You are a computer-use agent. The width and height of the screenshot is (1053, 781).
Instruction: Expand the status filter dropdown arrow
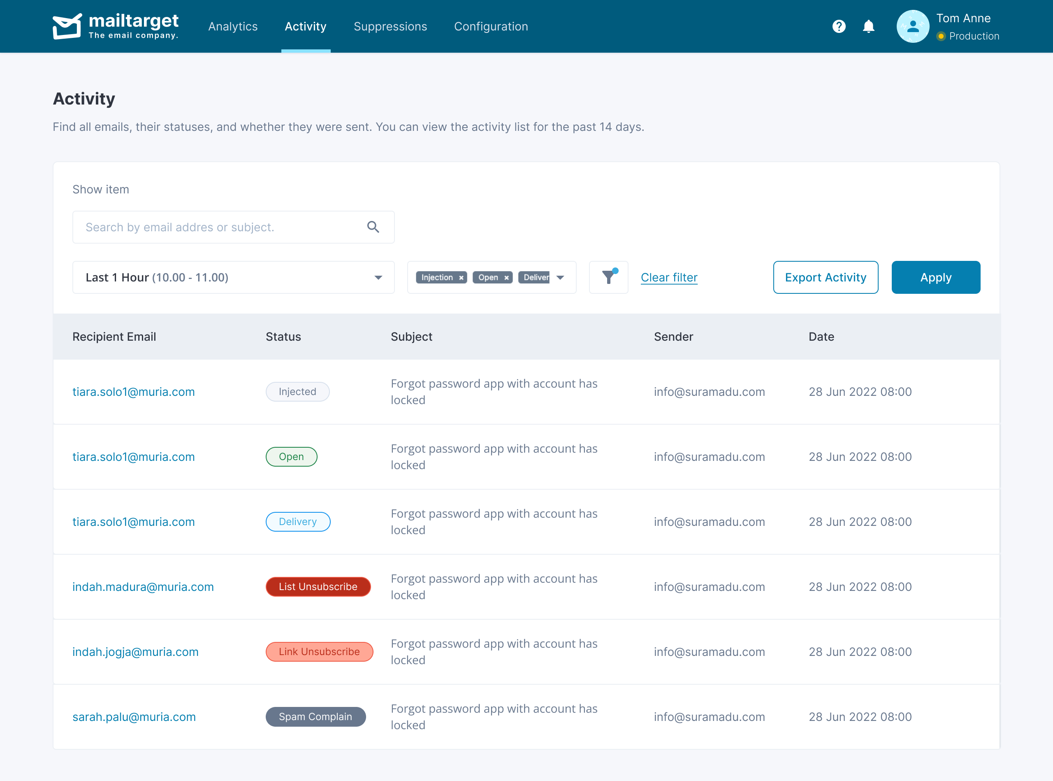560,277
